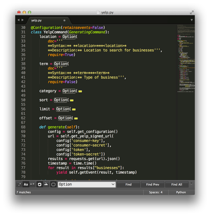
Task: Click 'consumer-secret' string
Action: tap(89, 145)
